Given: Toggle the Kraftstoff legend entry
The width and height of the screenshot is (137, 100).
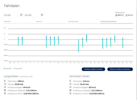Looking at the screenshot, I should 8,69.
